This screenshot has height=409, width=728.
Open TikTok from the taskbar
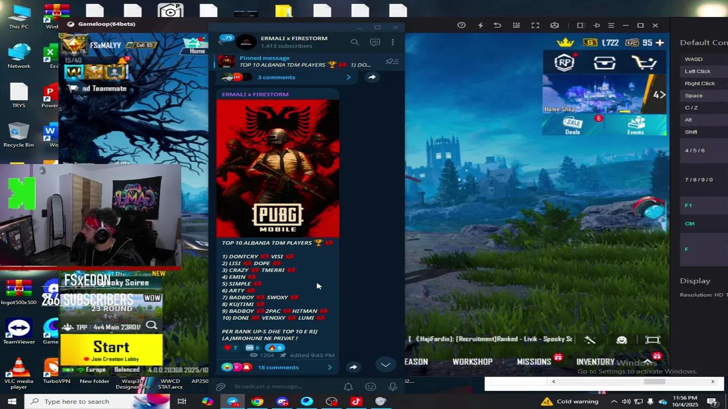tap(356, 402)
